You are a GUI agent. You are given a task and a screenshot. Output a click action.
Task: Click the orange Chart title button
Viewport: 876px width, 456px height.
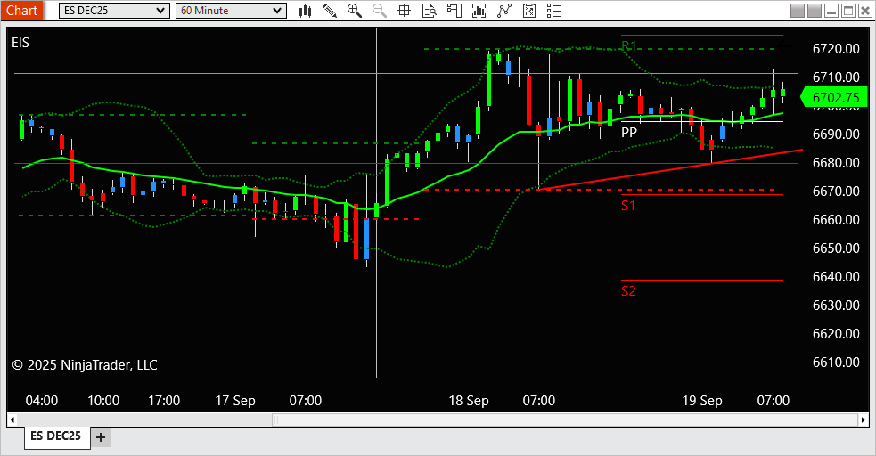(21, 11)
